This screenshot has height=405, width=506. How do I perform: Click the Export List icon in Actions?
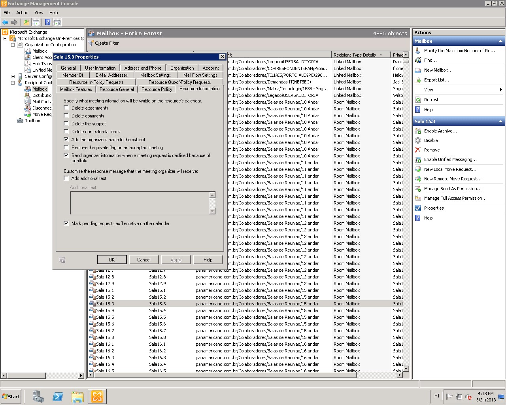[x=418, y=80]
